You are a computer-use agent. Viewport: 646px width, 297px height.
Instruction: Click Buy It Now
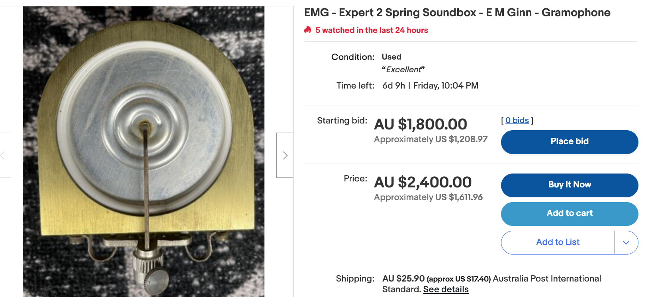[569, 185]
